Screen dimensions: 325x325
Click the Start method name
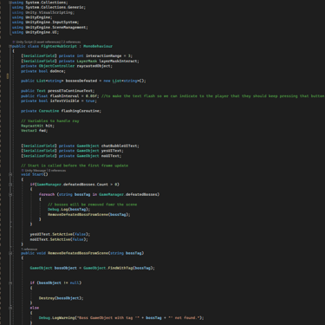[37, 174]
